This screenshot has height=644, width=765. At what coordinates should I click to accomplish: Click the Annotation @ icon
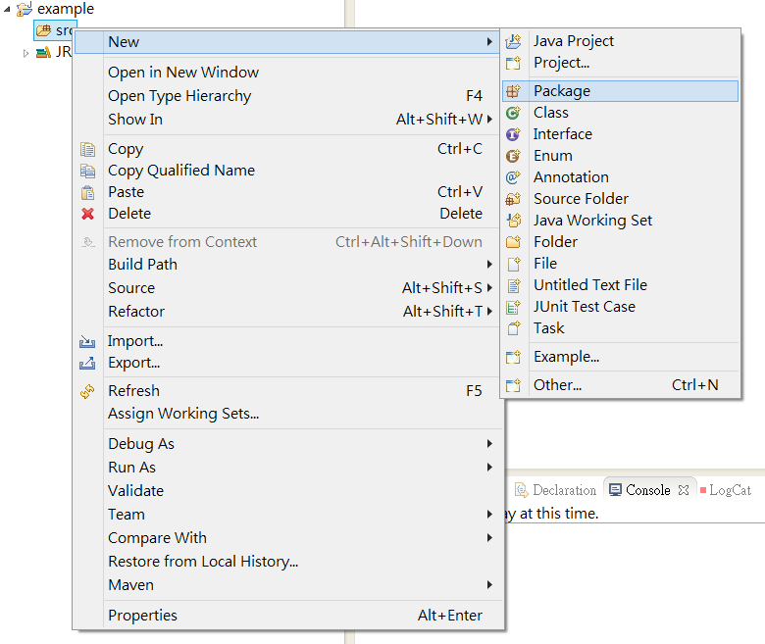[513, 177]
